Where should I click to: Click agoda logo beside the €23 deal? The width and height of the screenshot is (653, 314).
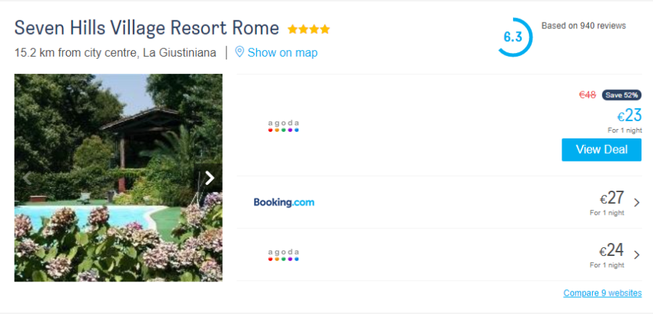(284, 125)
